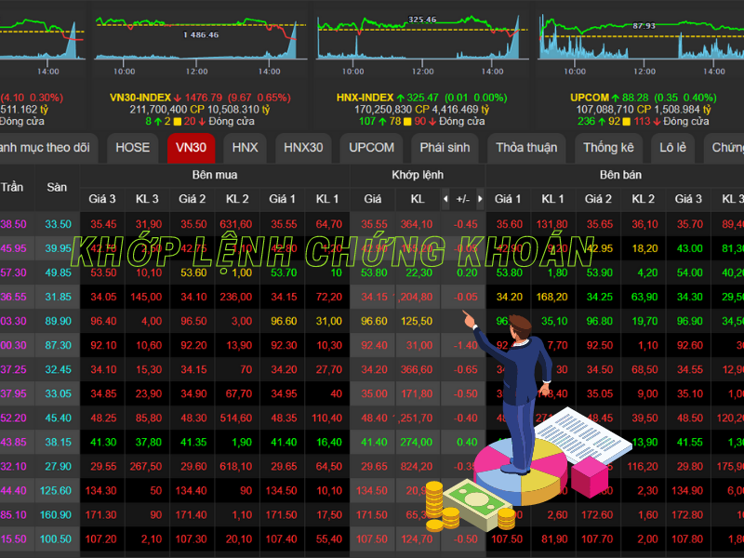Screen dimensions: 744x558
Task: Open the Thỏa thuận tab
Action: click(x=526, y=148)
